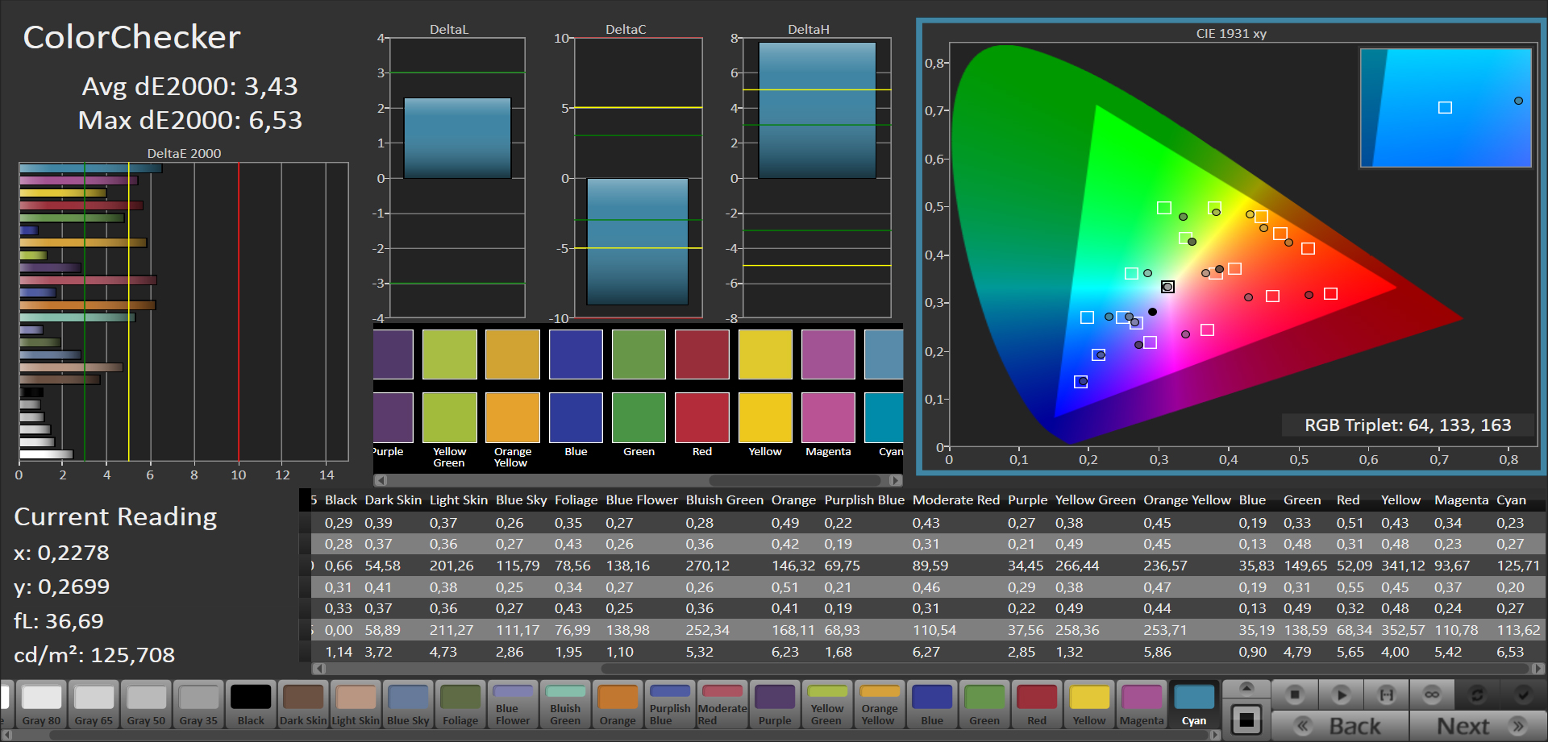Select the Red patch in bottom strip

(1037, 705)
